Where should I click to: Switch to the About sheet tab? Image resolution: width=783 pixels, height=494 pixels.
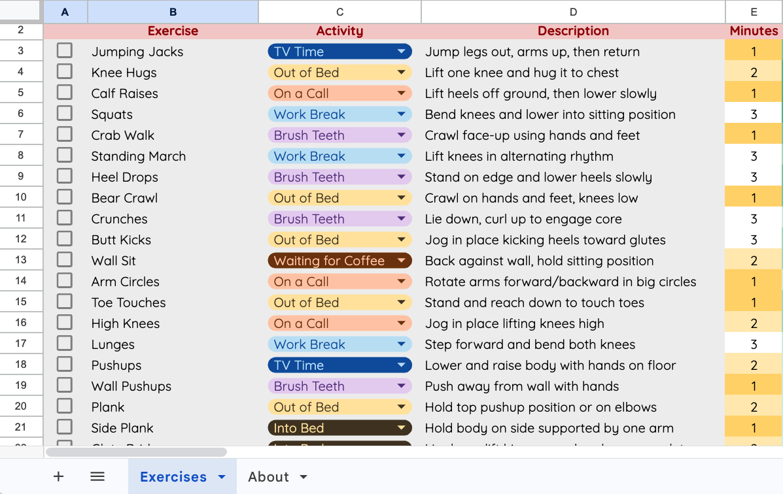pyautogui.click(x=270, y=476)
